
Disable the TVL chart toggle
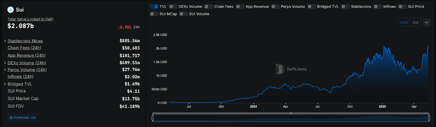[154, 6]
